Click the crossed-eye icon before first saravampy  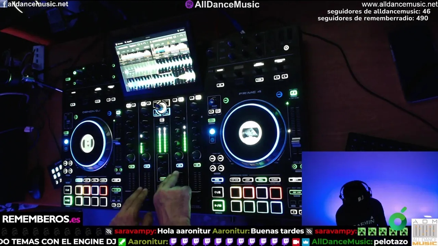109,231
